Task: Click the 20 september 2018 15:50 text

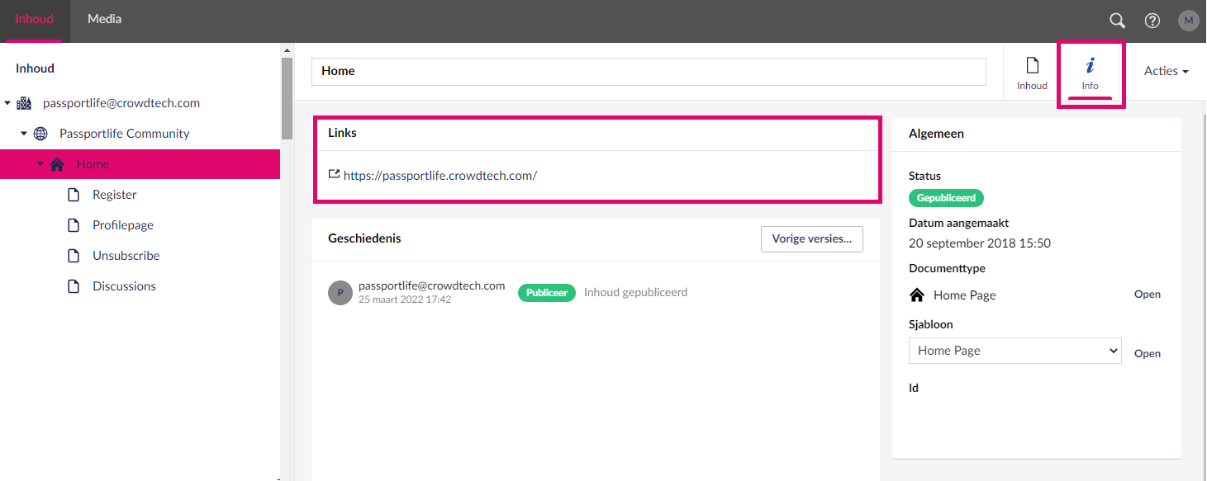Action: pyautogui.click(x=980, y=243)
